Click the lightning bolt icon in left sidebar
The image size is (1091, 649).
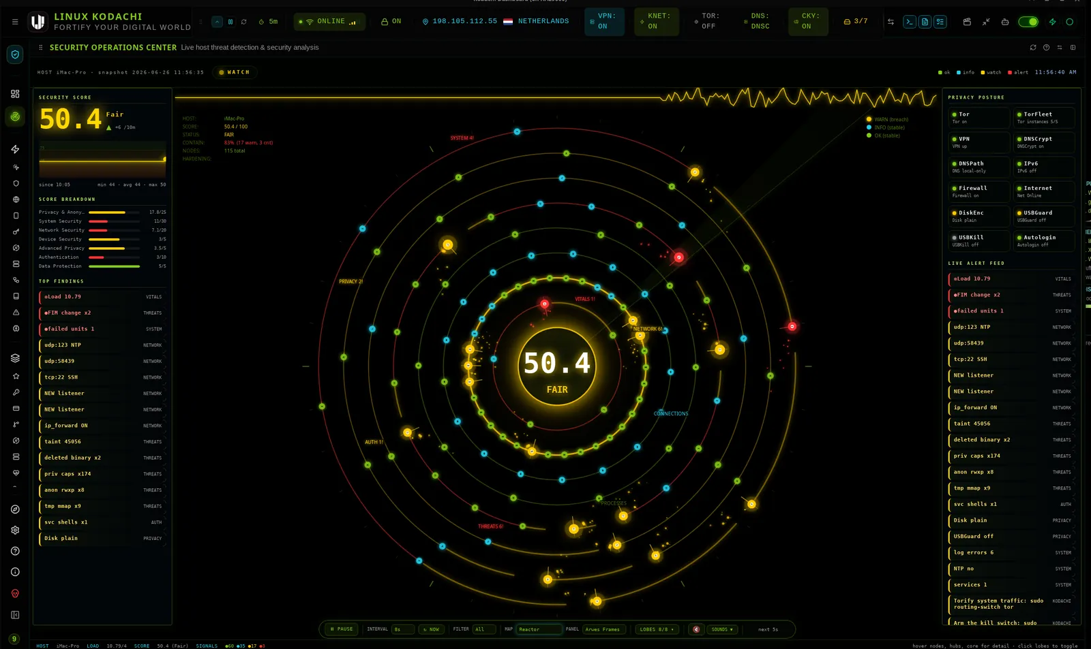pyautogui.click(x=15, y=149)
